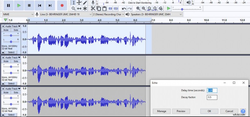Image resolution: width=250 pixels, height=117 pixels.
Task: Click the Decay factor input field
Action: coord(212,97)
